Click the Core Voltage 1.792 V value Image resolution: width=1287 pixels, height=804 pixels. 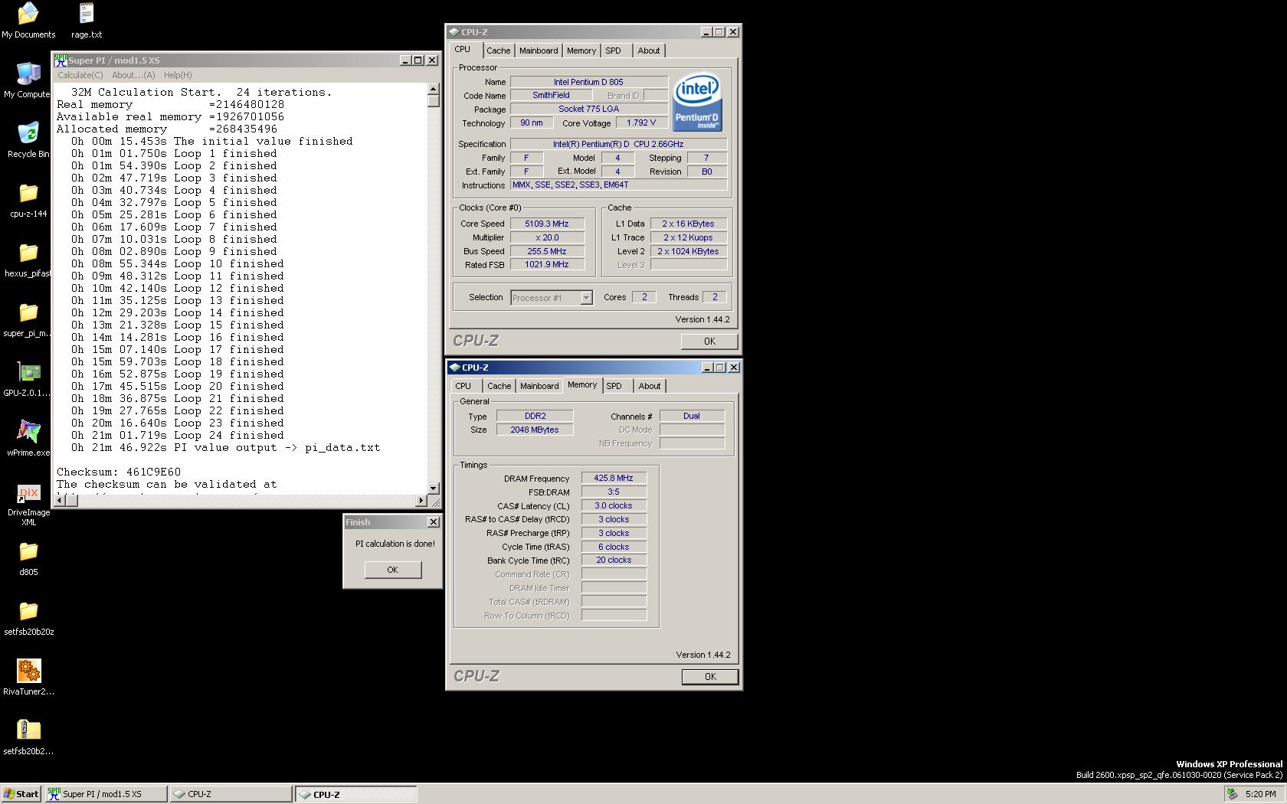click(641, 123)
